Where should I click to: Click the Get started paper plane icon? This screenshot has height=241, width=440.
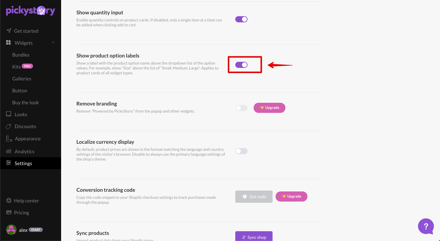click(9, 31)
